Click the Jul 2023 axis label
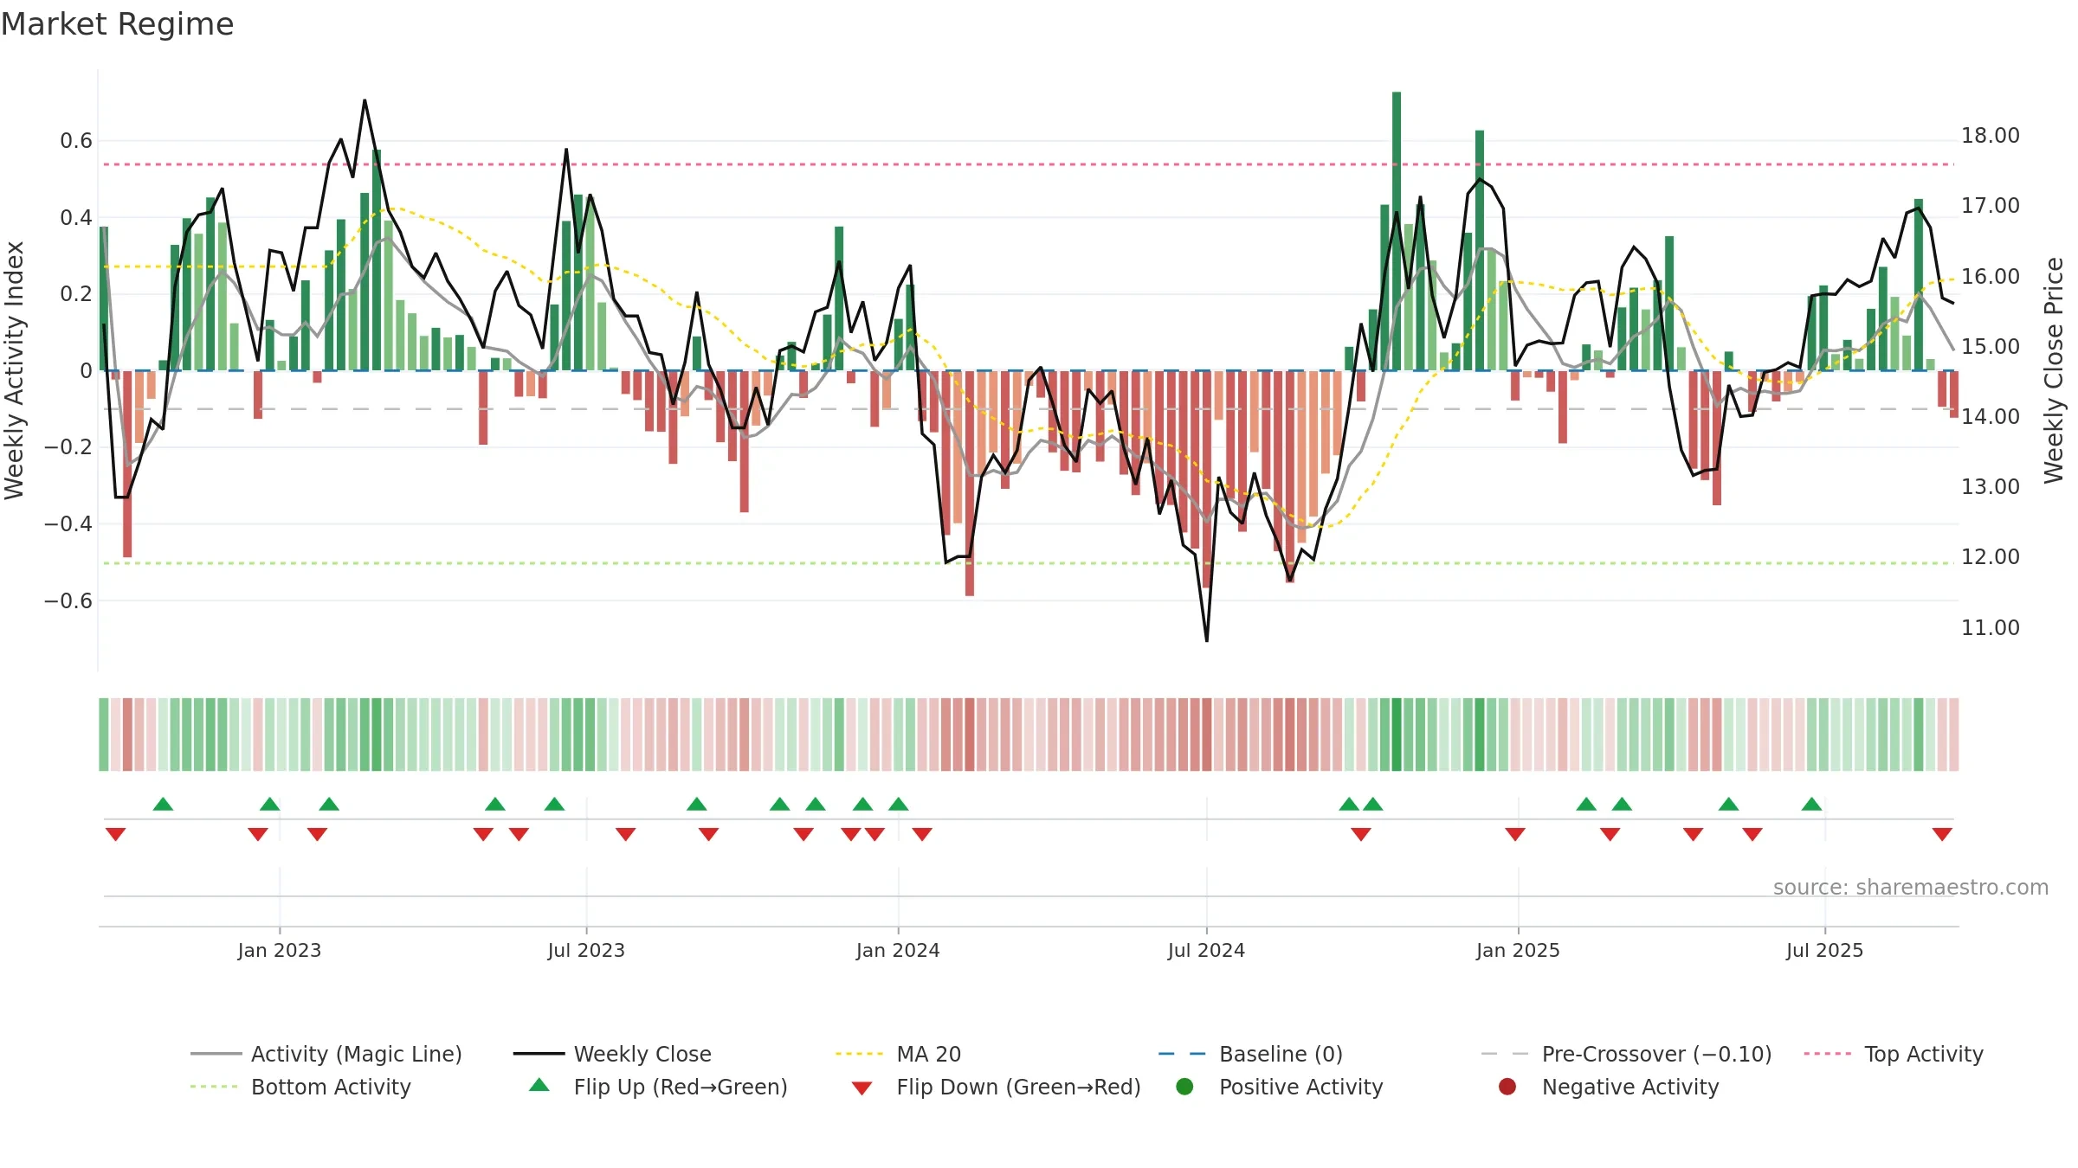 coord(586,950)
